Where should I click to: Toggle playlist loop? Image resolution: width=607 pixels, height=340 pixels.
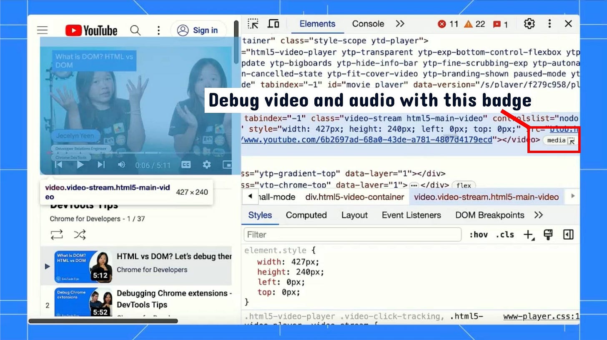[x=57, y=235]
